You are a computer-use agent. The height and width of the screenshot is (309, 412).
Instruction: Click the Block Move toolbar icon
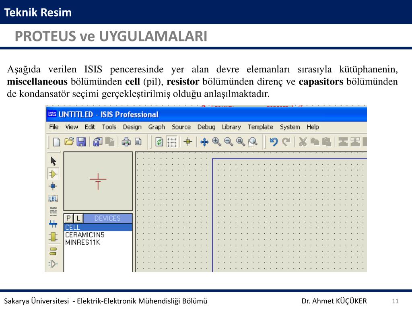click(x=355, y=142)
